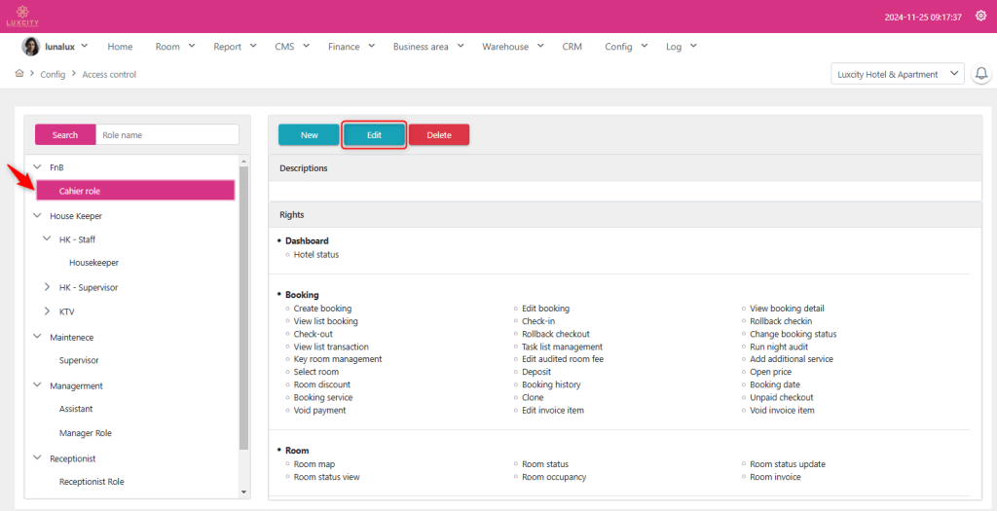Open the settings gear icon

coord(980,16)
